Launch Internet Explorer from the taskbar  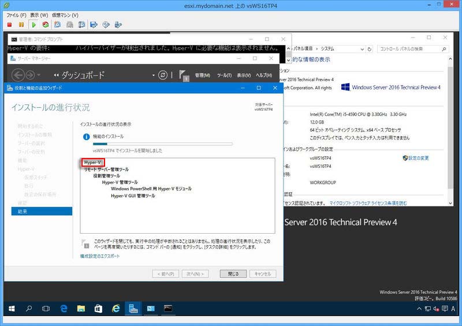tap(116, 309)
